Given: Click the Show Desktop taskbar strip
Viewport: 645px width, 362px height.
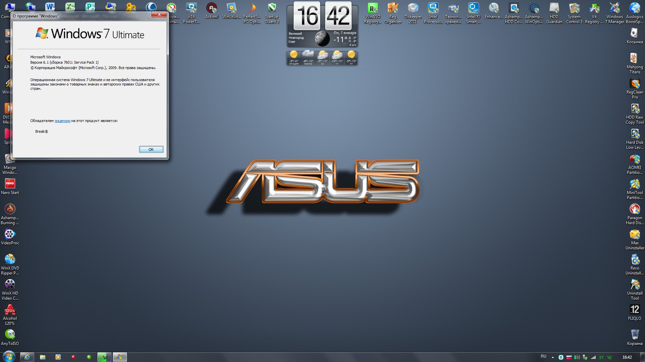Looking at the screenshot, I should tap(643, 357).
